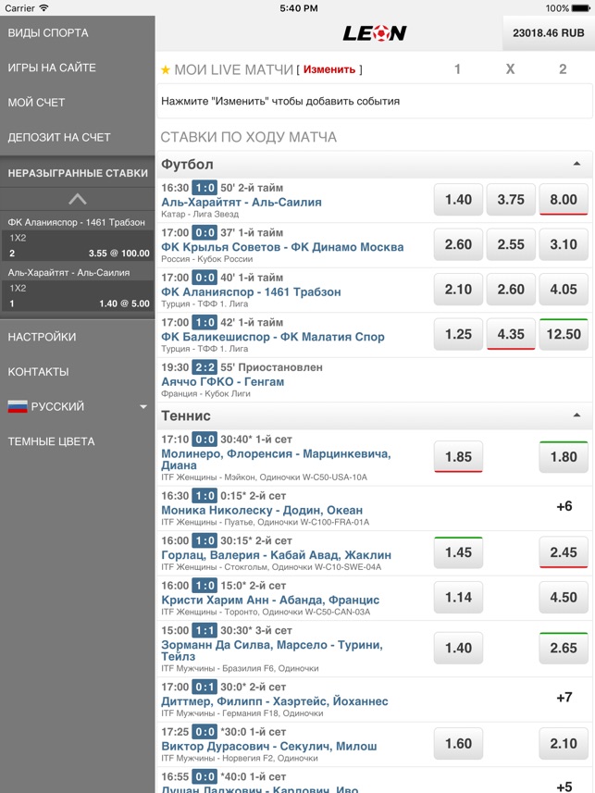The height and width of the screenshot is (793, 595).
Task: Bet 1.40 on Аль-Харайтят win
Action: pyautogui.click(x=458, y=200)
